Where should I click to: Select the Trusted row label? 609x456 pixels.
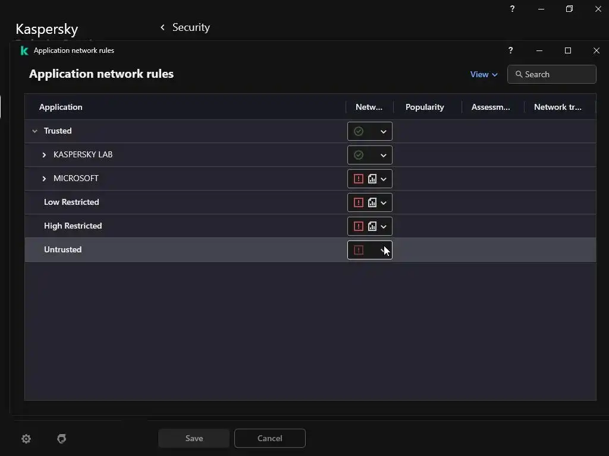point(58,131)
